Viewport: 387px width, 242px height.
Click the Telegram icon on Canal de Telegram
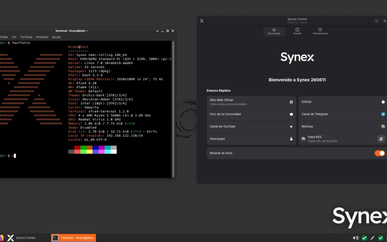point(383,114)
